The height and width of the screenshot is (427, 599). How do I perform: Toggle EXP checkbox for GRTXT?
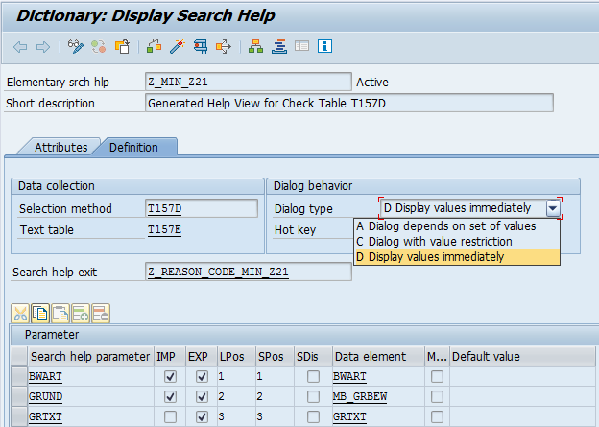(x=202, y=416)
